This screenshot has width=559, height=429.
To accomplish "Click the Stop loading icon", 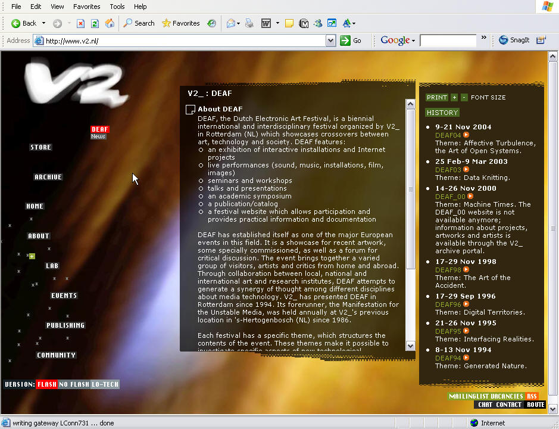I will click(x=80, y=24).
